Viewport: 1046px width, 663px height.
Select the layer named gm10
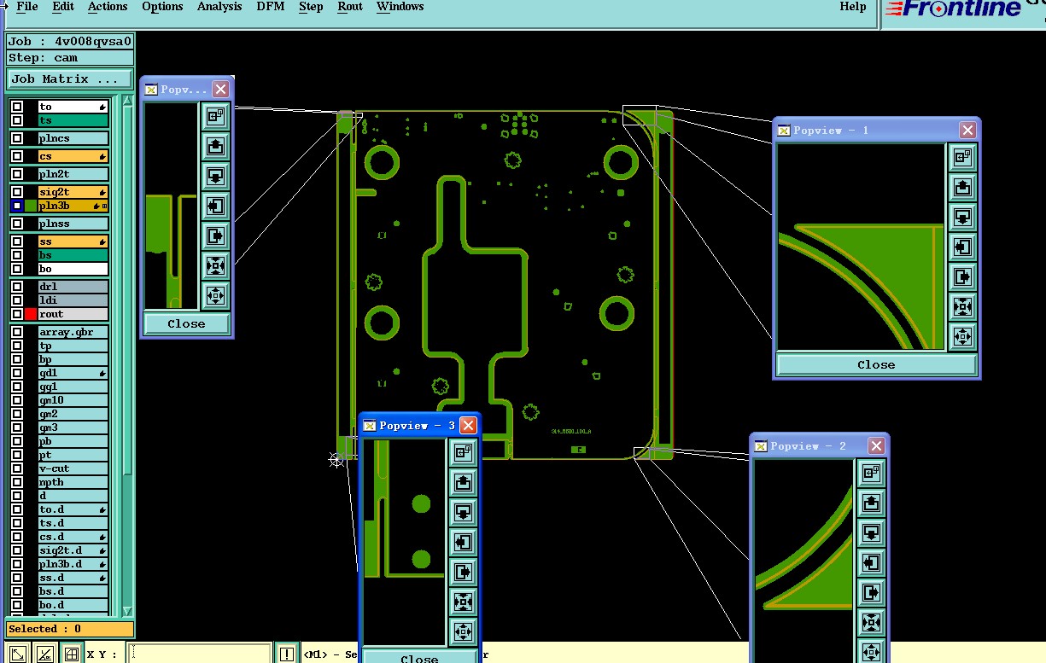coord(73,400)
